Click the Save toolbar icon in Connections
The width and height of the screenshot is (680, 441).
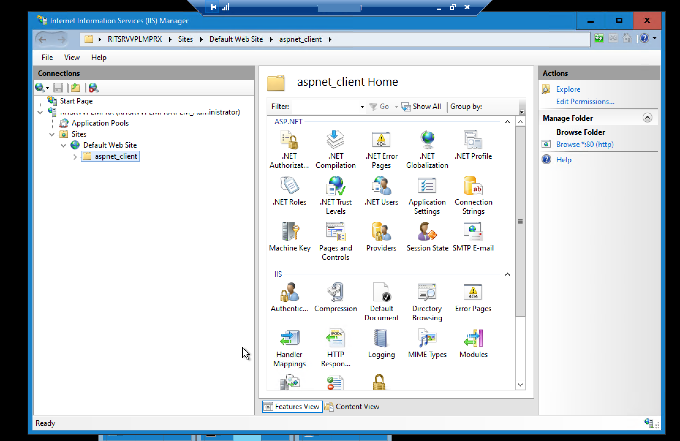tap(58, 88)
